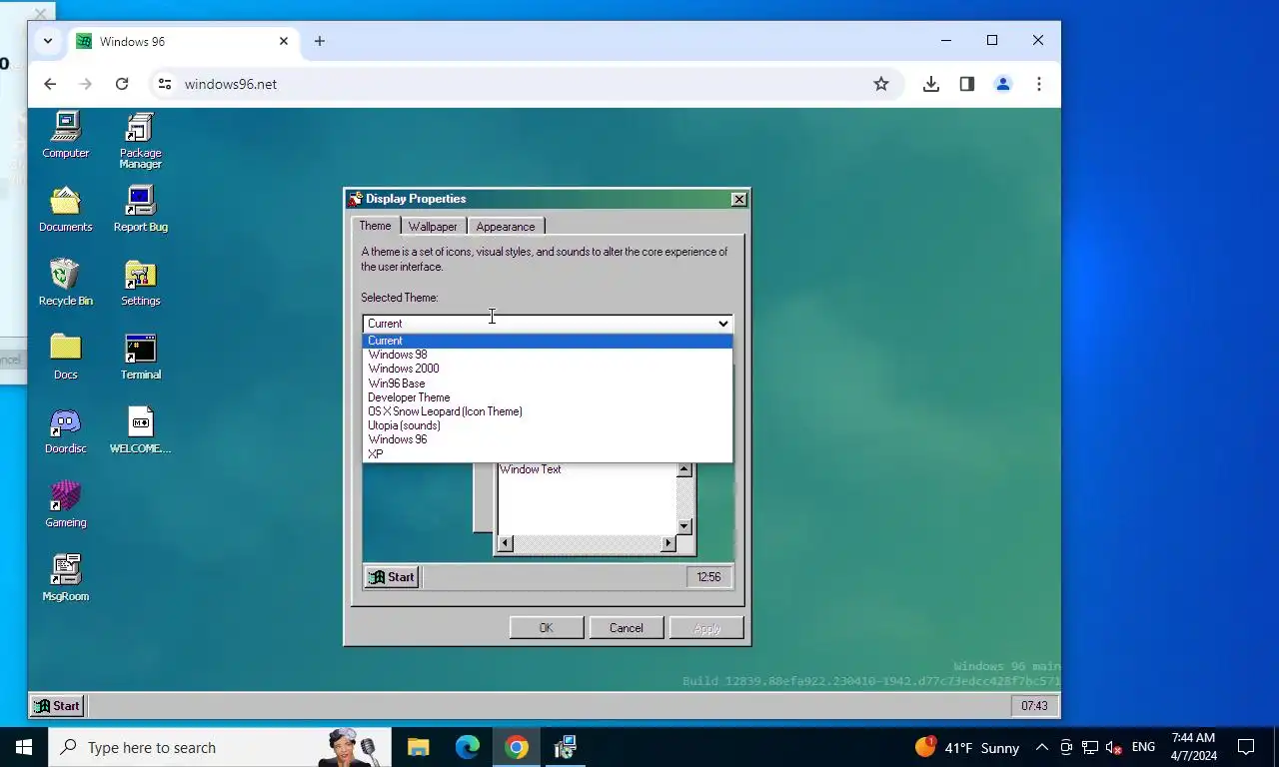Choose the Developer Theme option
Image resolution: width=1279 pixels, height=767 pixels.
[x=548, y=397]
